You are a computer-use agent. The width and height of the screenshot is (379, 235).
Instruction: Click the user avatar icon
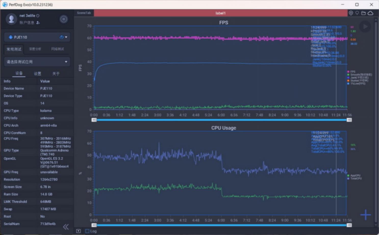click(11, 19)
